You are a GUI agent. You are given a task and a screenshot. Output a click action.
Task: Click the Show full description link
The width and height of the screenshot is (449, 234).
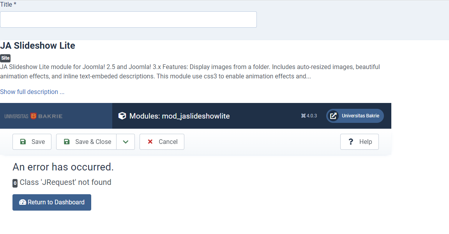(x=32, y=92)
